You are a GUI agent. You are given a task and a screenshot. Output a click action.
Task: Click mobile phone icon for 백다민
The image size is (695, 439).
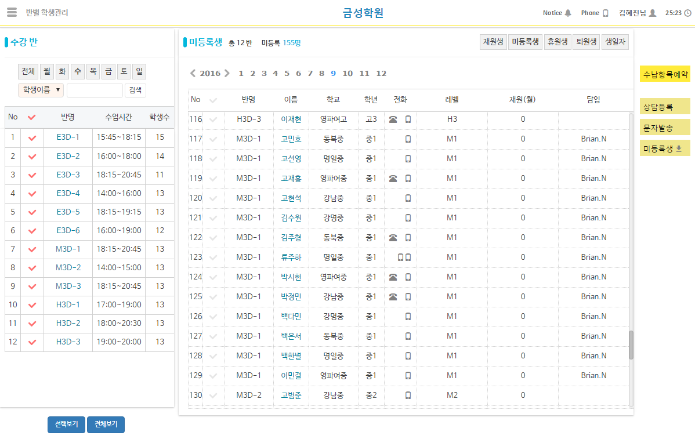[x=408, y=316]
